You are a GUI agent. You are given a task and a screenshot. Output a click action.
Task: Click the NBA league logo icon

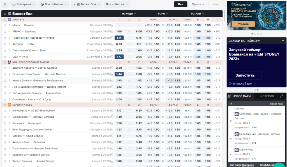click(10, 62)
